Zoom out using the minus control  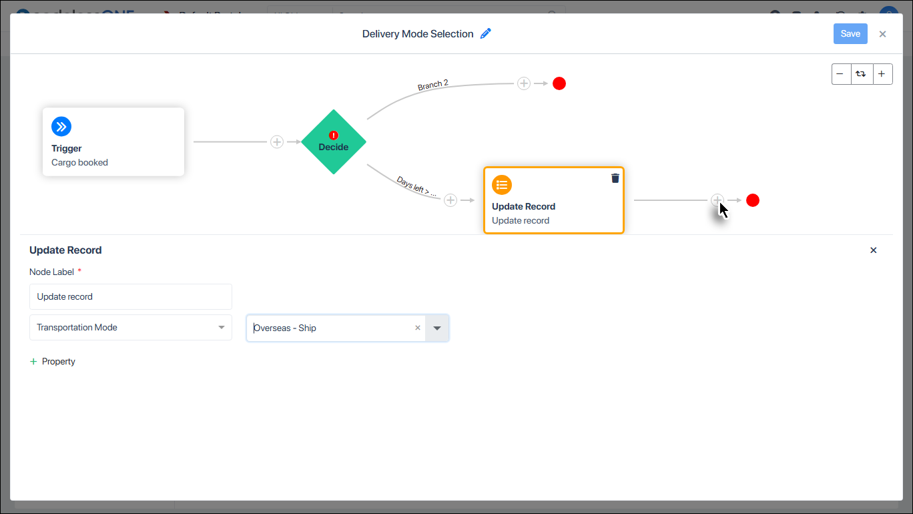point(841,74)
